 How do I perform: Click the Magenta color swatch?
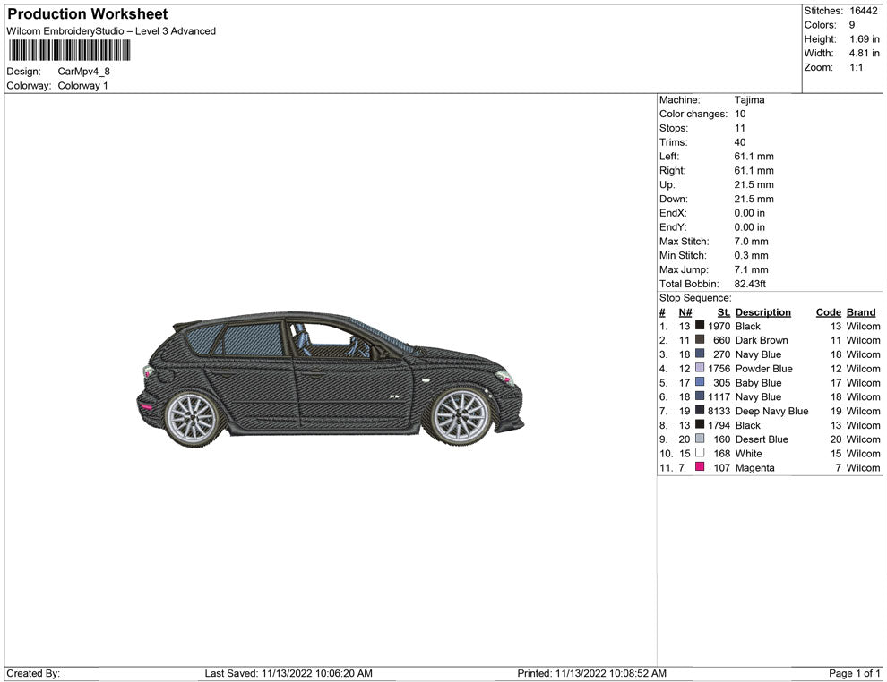pos(700,467)
